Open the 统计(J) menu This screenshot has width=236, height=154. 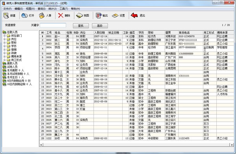[x=53, y=9]
